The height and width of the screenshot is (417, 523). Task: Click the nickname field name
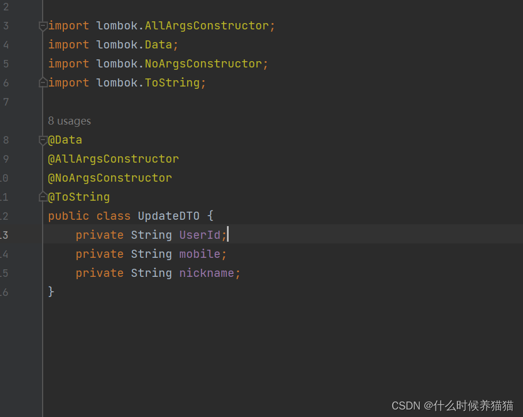(x=207, y=273)
